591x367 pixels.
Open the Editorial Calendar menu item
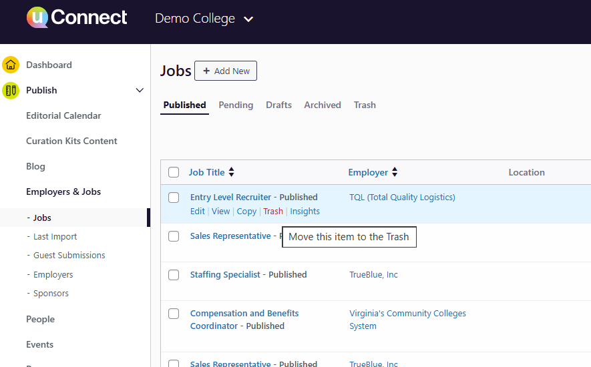pyautogui.click(x=63, y=115)
